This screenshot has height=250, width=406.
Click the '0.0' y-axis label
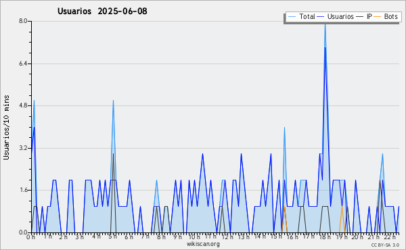23,232
